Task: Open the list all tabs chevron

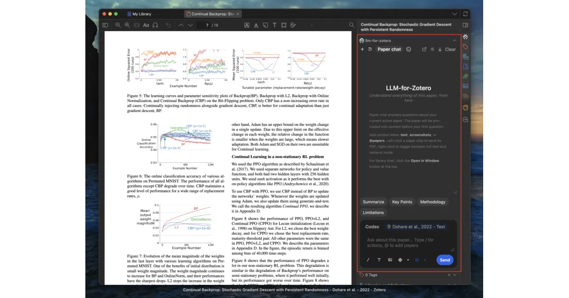Action: click(455, 14)
